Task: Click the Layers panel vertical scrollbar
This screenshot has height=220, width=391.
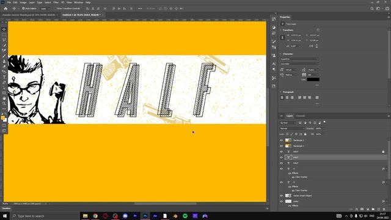Action: [x=389, y=159]
